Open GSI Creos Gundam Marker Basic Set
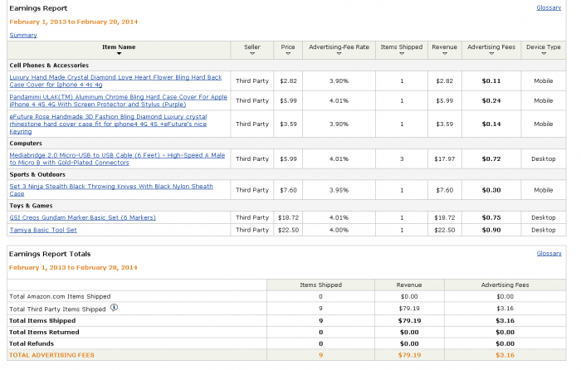This screenshot has height=370, width=581. coord(82,217)
